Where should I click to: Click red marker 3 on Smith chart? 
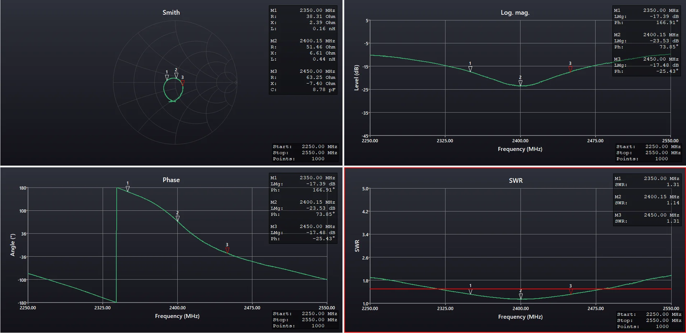click(x=183, y=83)
